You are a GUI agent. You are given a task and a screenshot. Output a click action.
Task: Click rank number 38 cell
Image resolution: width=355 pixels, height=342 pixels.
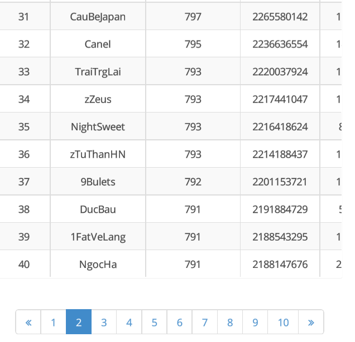(x=24, y=209)
